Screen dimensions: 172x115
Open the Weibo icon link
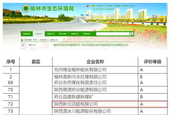(x=88, y=6)
